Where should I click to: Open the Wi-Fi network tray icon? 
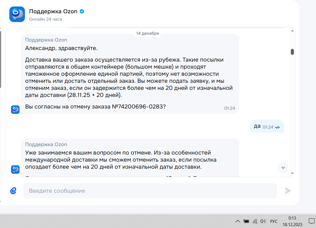[255, 222]
